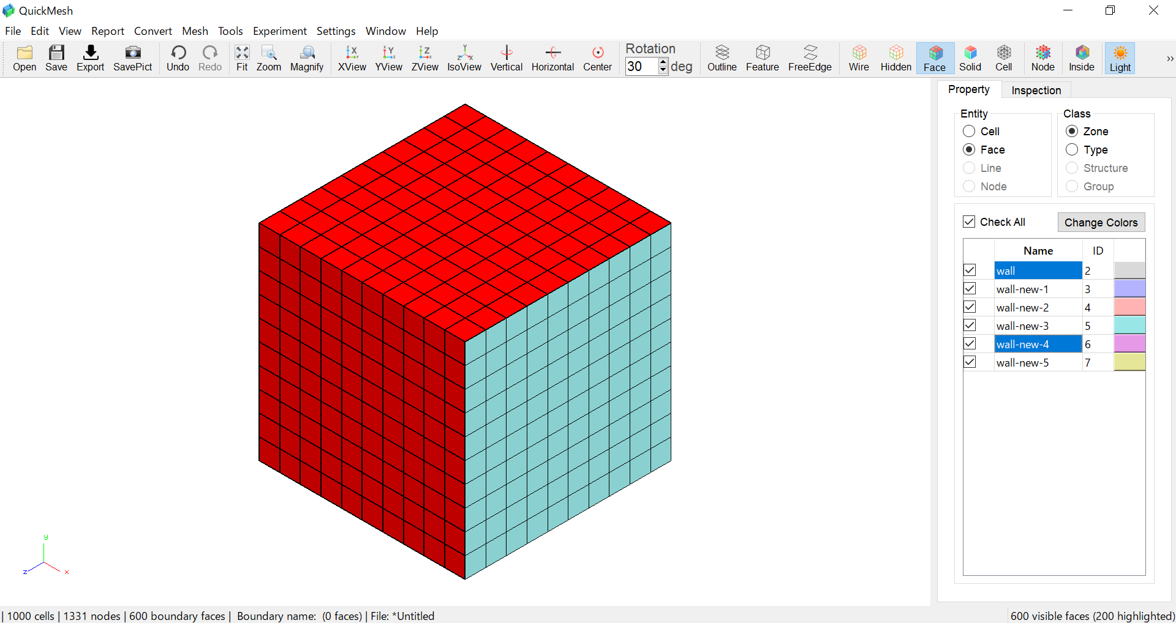The width and height of the screenshot is (1176, 623).
Task: Click the wall-new-5 yellow color swatch
Action: pyautogui.click(x=1129, y=362)
